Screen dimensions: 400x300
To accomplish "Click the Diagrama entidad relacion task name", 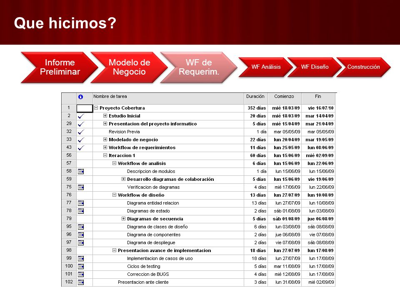I will 153,203.
